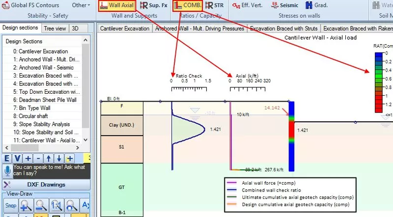Click the colored wall section element

tap(291, 136)
